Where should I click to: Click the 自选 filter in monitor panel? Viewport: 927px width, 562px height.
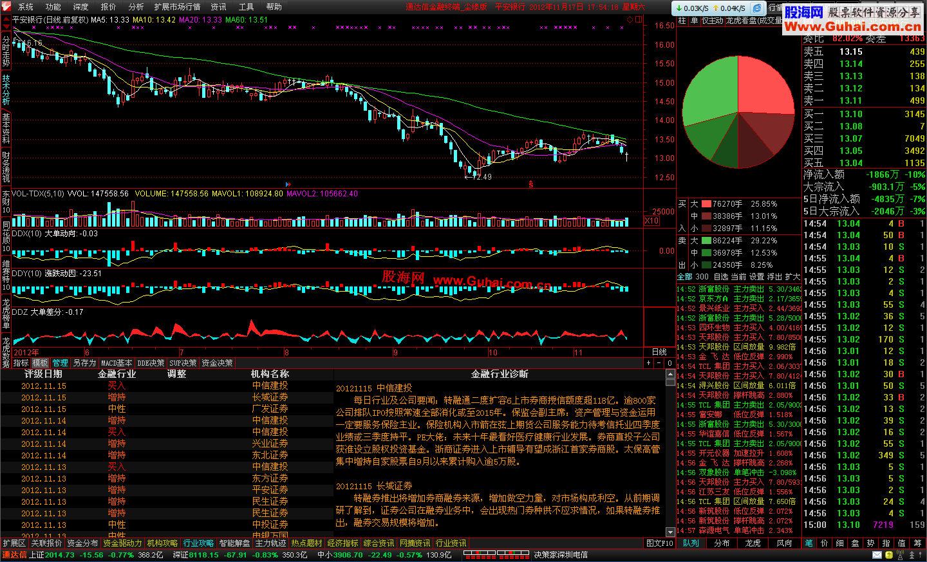(x=721, y=277)
